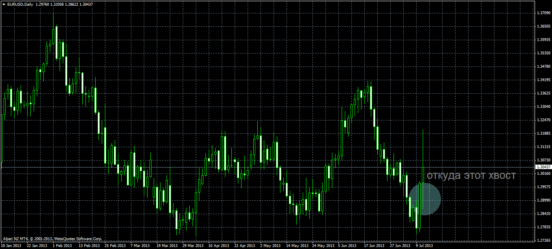552x249 pixels.
Task: Click the 1.29575 price label
Action: pos(543,187)
